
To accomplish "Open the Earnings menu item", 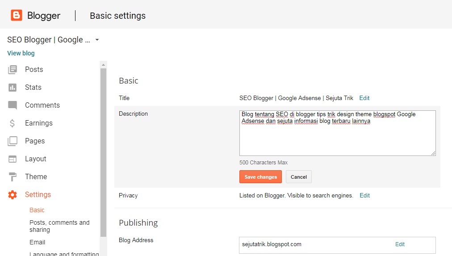I will point(38,123).
